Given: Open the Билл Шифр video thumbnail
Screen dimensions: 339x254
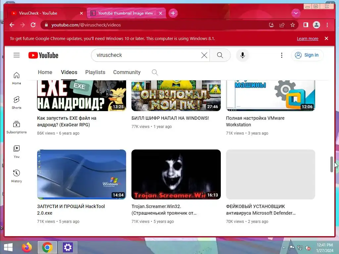Looking at the screenshot, I should [176, 96].
